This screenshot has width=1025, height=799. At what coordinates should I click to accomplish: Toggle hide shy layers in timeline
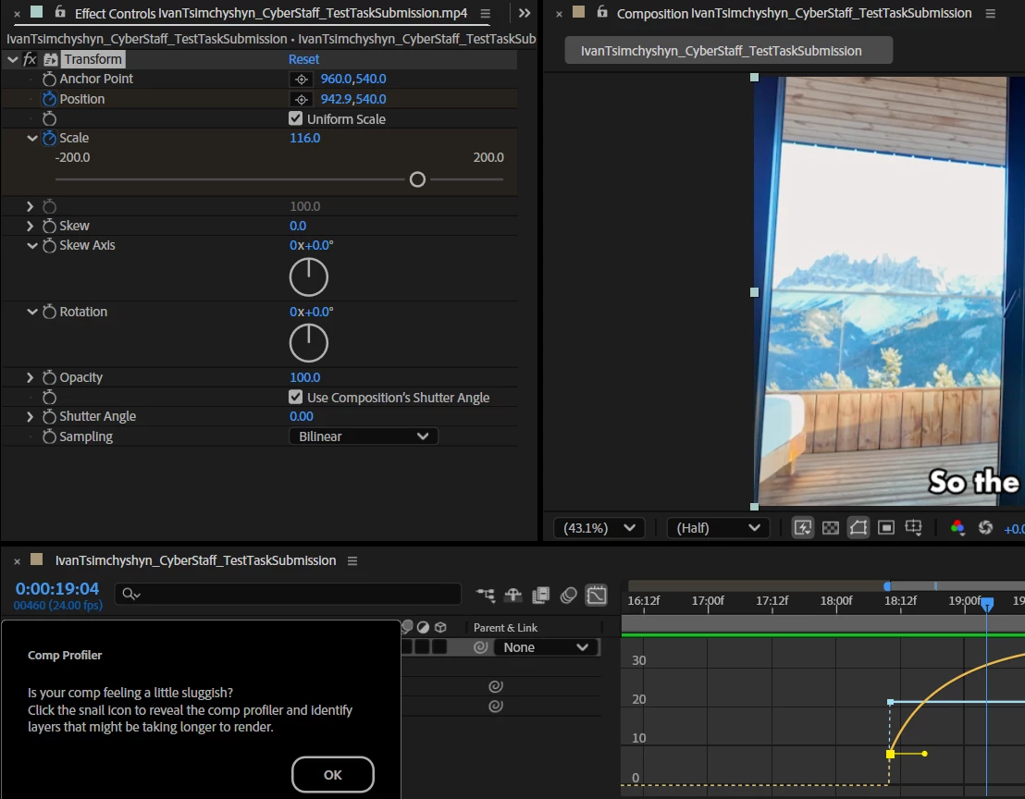[x=513, y=595]
